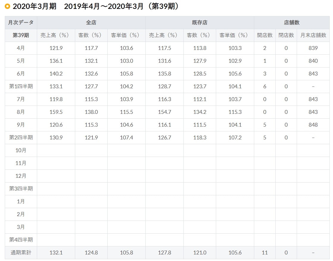Click value 121.0 in 通期累計 row
The image size is (333, 261).
click(200, 252)
